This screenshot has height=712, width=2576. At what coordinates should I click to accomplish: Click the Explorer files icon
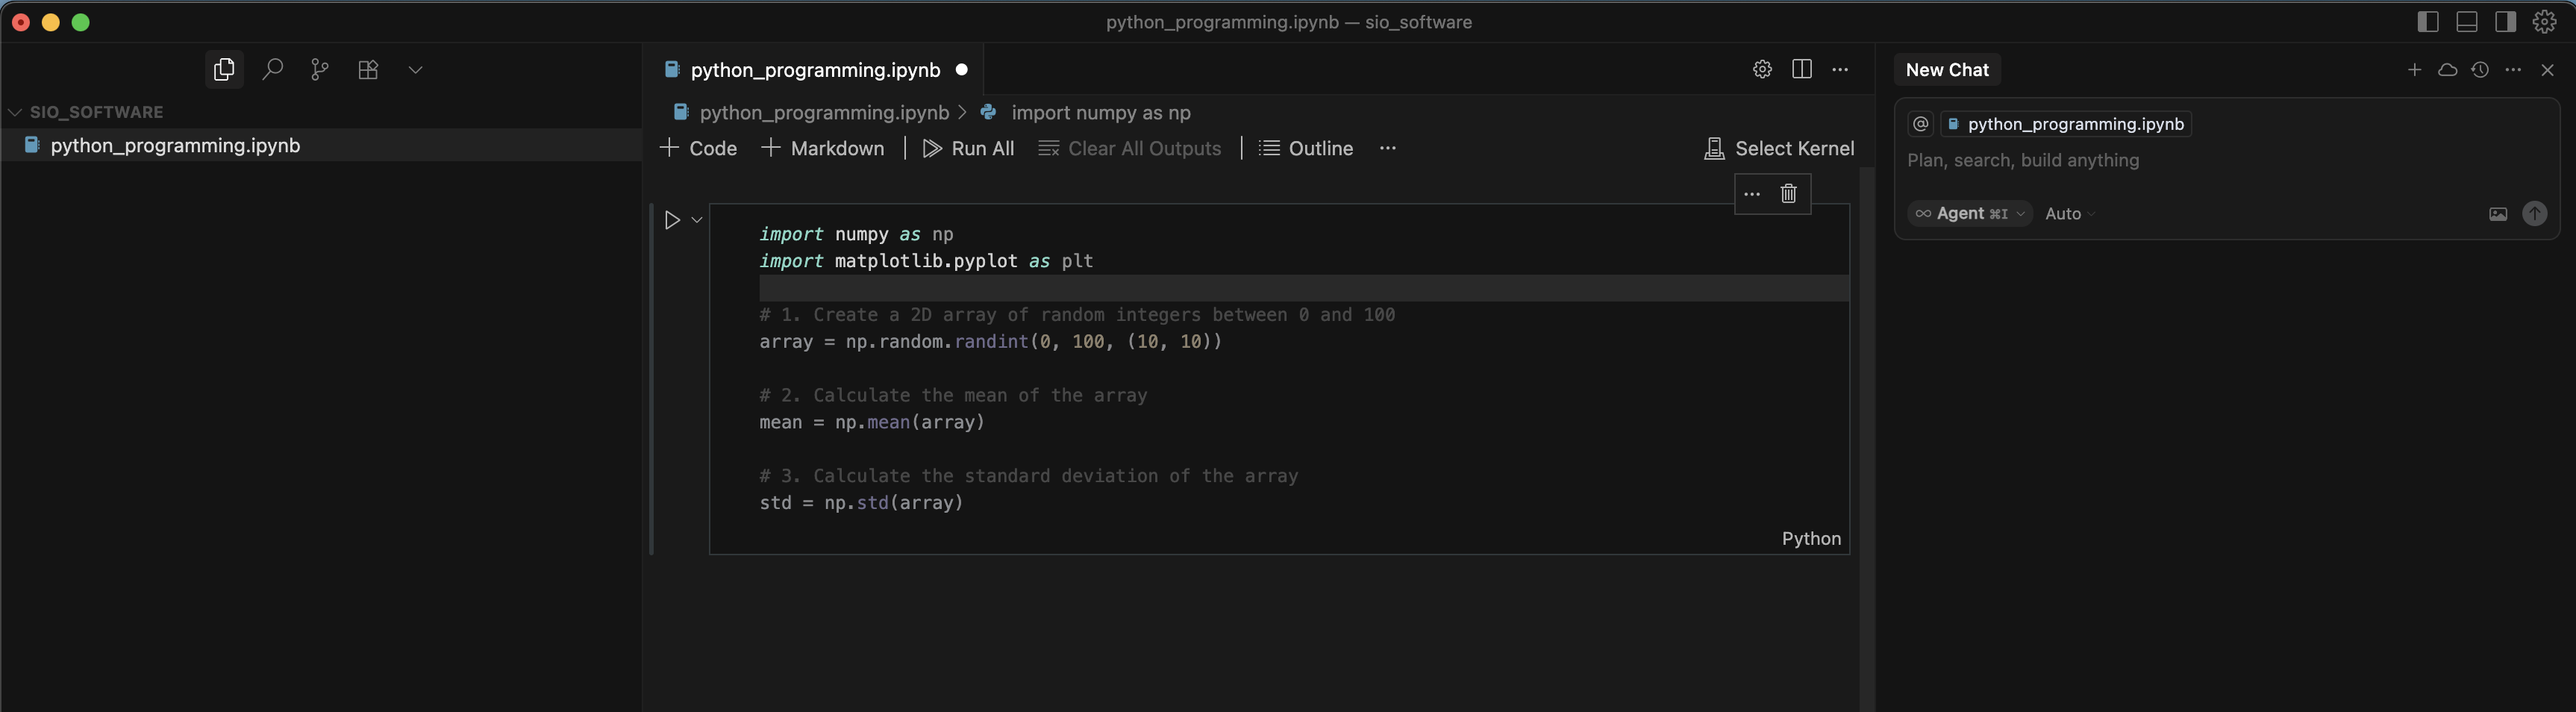[x=224, y=69]
